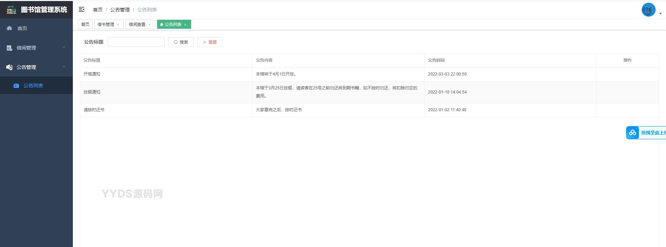Click the 借阅管理 sidebar icon
666x247 pixels.
[x=9, y=48]
